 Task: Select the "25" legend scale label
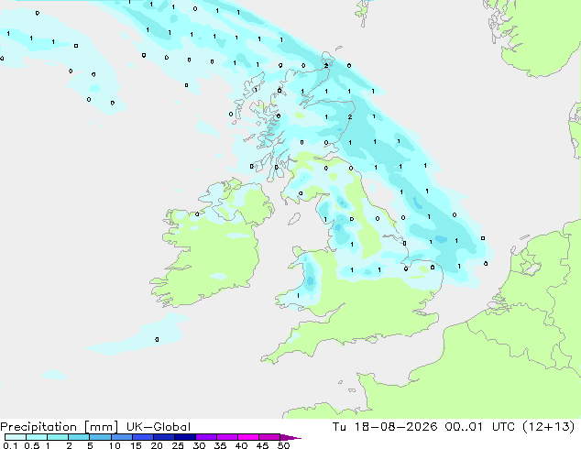178,445
